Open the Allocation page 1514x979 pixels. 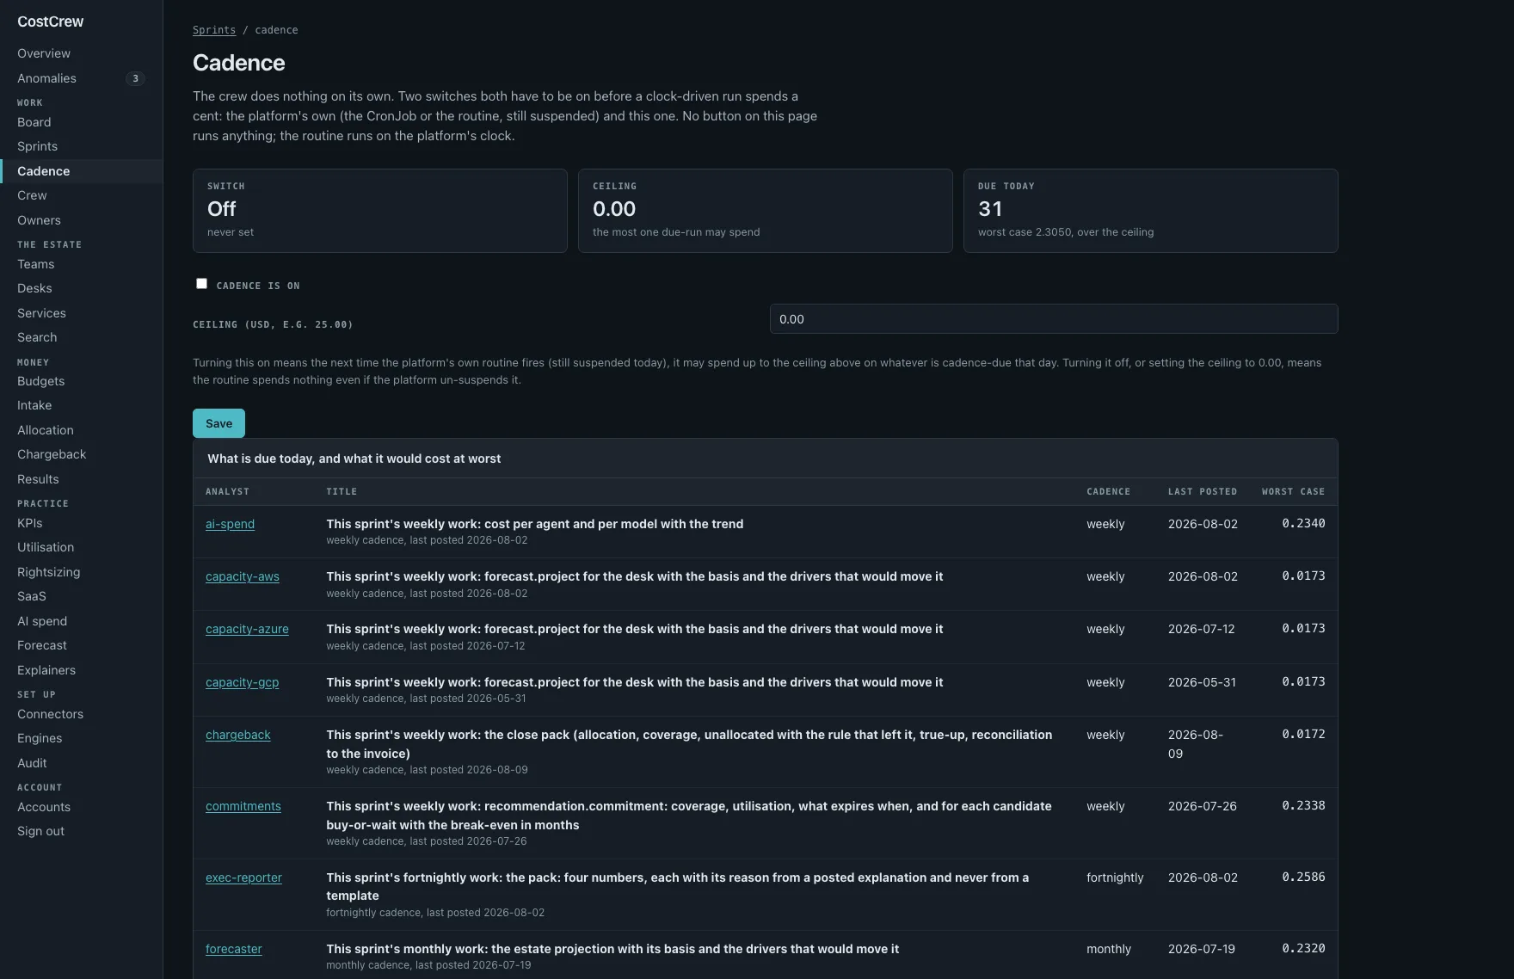pyautogui.click(x=81, y=430)
